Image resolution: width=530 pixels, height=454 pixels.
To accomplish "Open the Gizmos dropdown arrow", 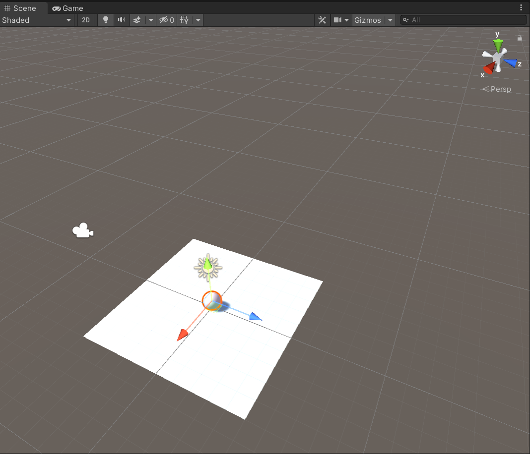I will (x=390, y=20).
